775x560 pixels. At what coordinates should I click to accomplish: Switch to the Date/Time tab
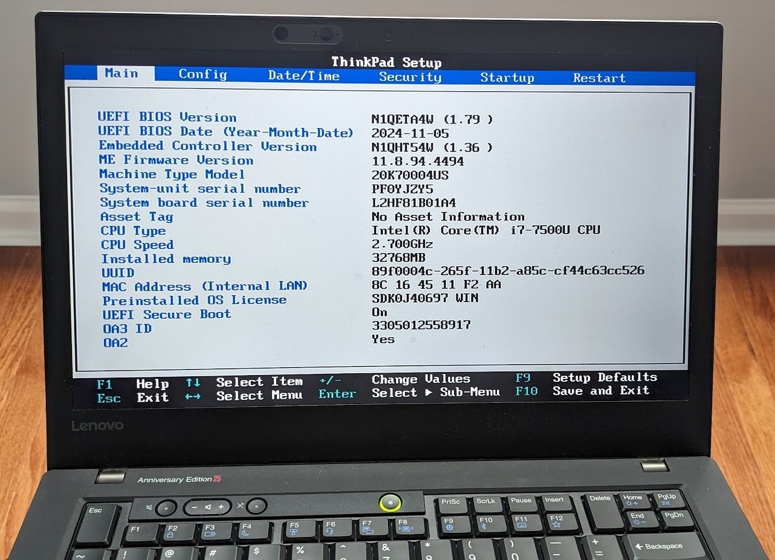304,76
